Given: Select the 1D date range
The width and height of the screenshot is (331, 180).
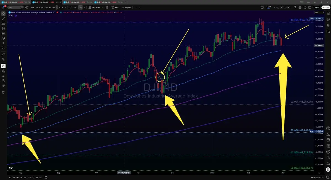Looking at the screenshot, I should [10, 178].
